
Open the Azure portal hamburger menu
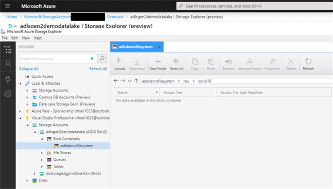(x=7, y=6)
